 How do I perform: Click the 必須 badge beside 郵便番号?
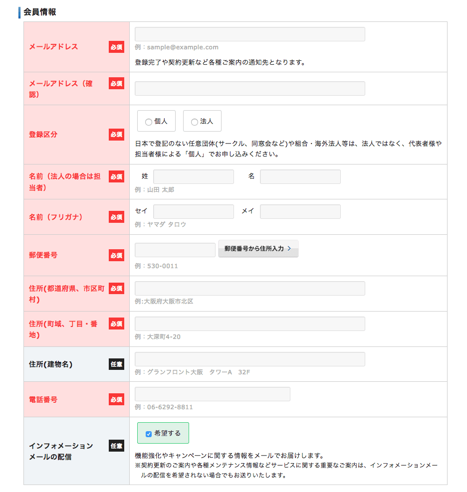(x=117, y=255)
